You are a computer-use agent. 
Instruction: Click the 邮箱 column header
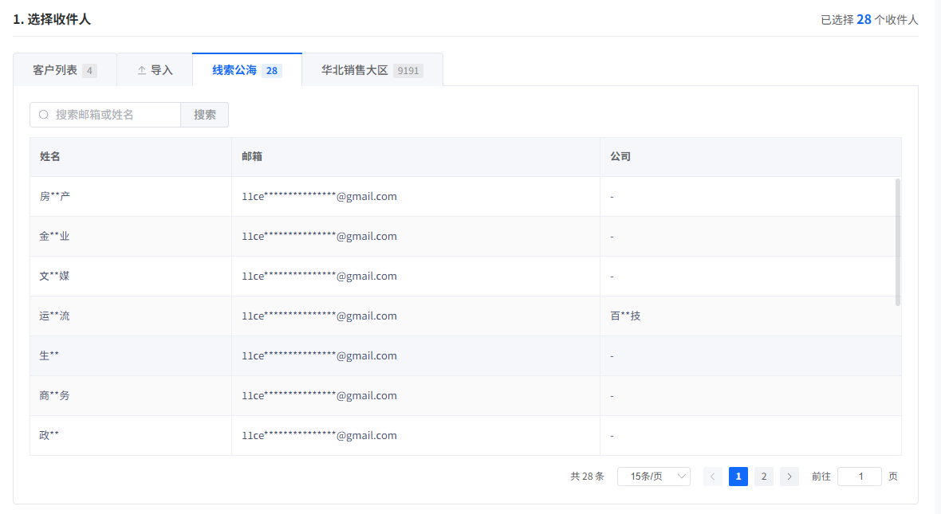(x=252, y=157)
